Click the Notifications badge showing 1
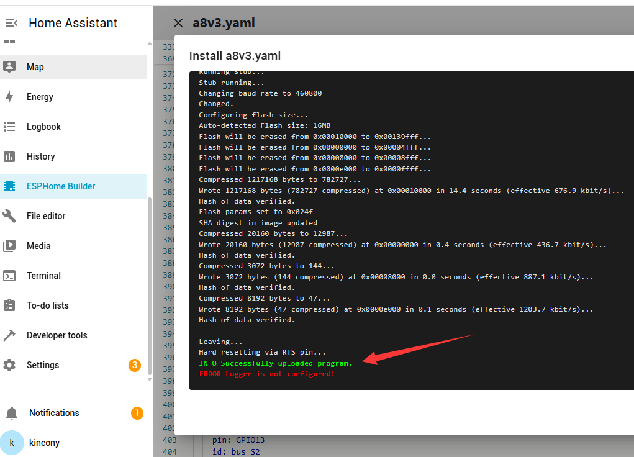 pos(137,413)
